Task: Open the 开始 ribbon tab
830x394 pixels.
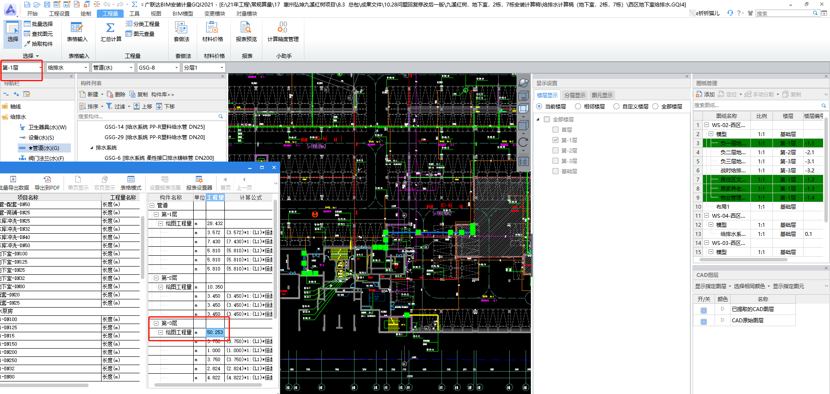Action: coord(32,13)
